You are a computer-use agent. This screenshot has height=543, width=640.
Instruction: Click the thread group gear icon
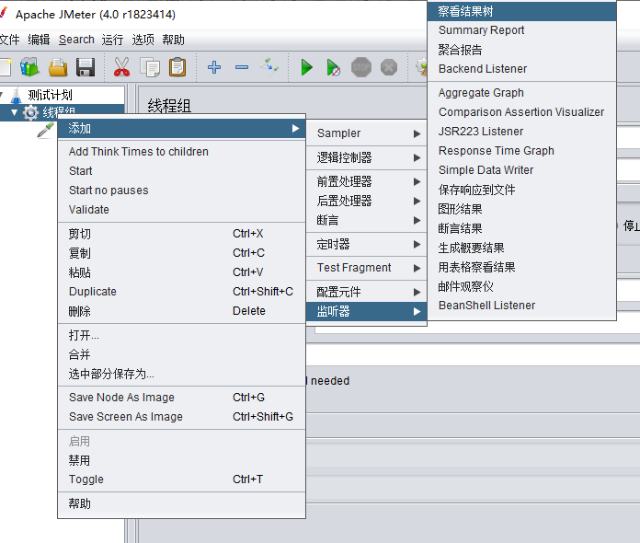[x=30, y=112]
